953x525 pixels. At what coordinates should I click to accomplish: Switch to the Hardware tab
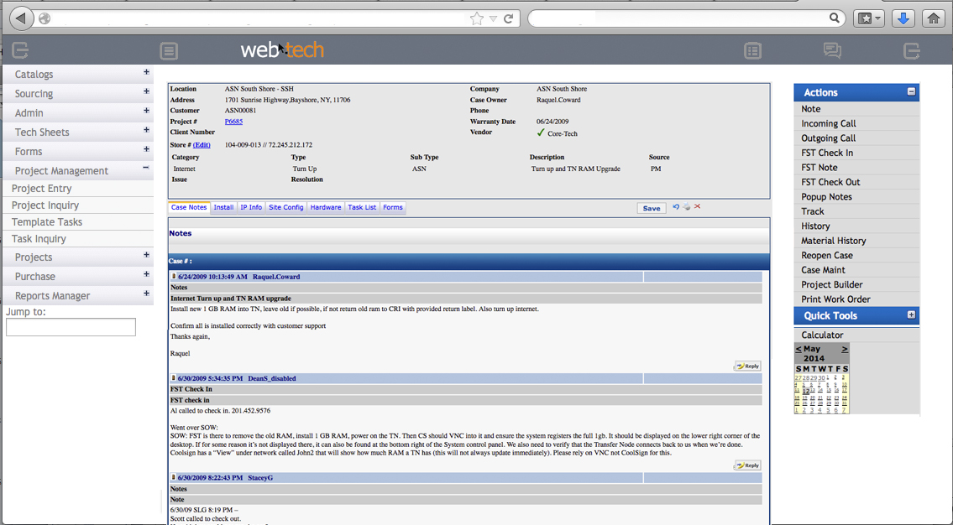coord(325,207)
